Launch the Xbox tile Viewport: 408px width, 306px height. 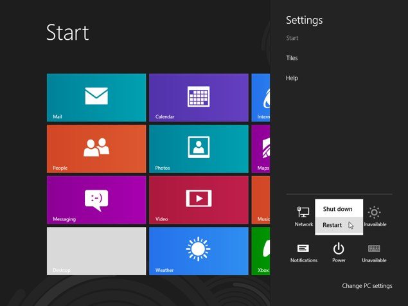click(261, 251)
